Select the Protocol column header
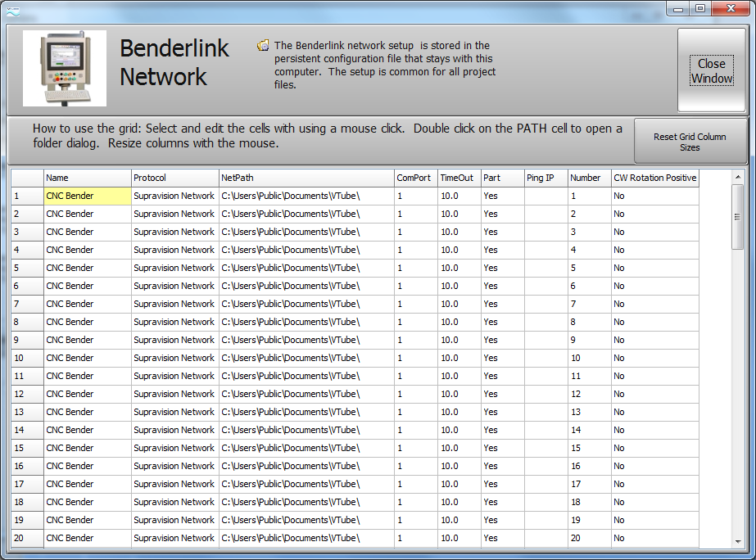Screen dimensions: 756x560 174,178
